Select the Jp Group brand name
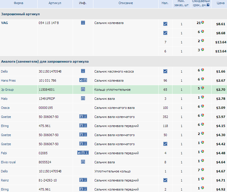Viewport: 227px width, 192px height. tap(7, 90)
